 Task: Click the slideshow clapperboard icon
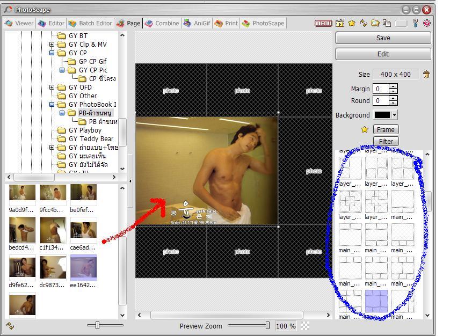tap(340, 23)
